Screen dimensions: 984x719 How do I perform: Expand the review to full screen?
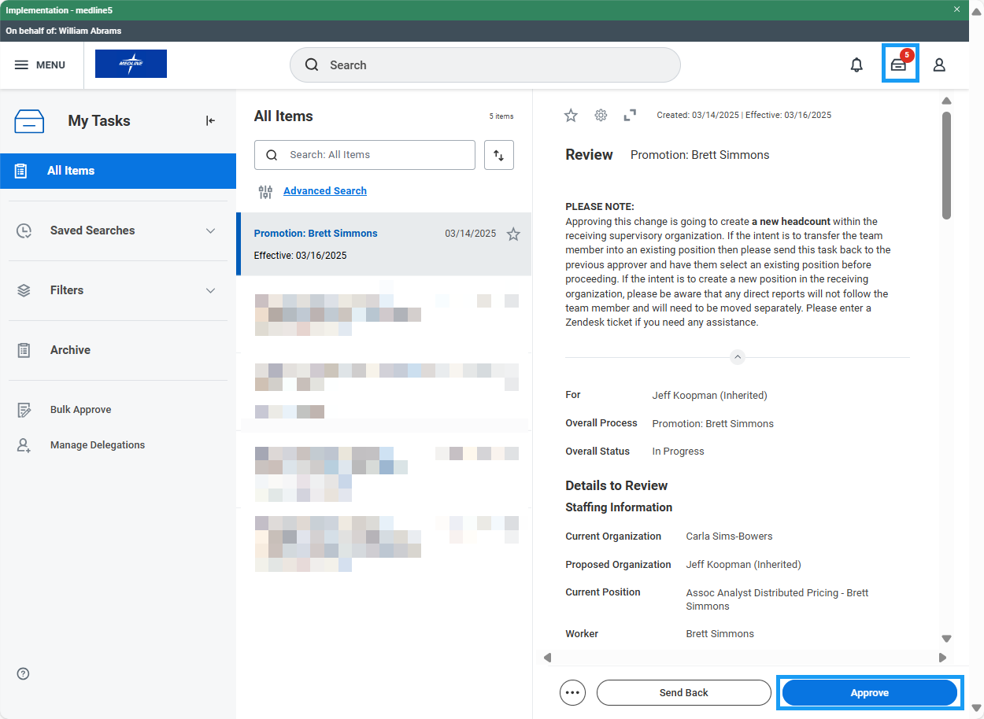click(x=629, y=115)
